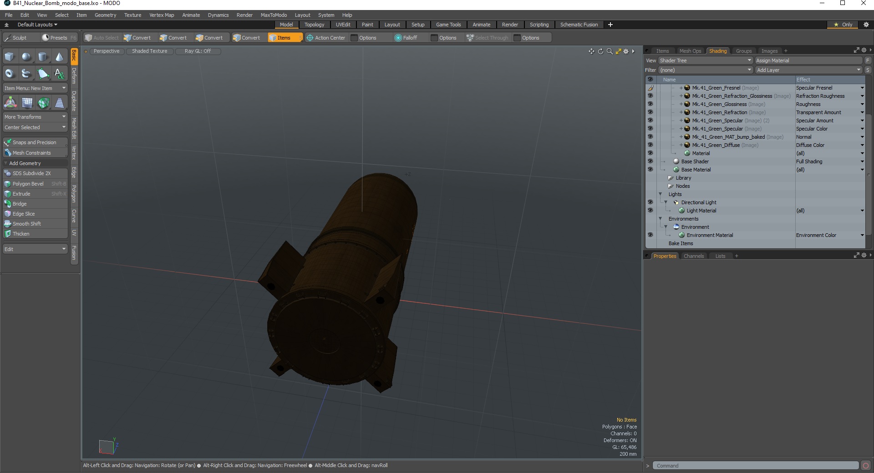This screenshot has width=874, height=473.
Task: Open the Add Layer dropdown
Action: click(x=808, y=70)
